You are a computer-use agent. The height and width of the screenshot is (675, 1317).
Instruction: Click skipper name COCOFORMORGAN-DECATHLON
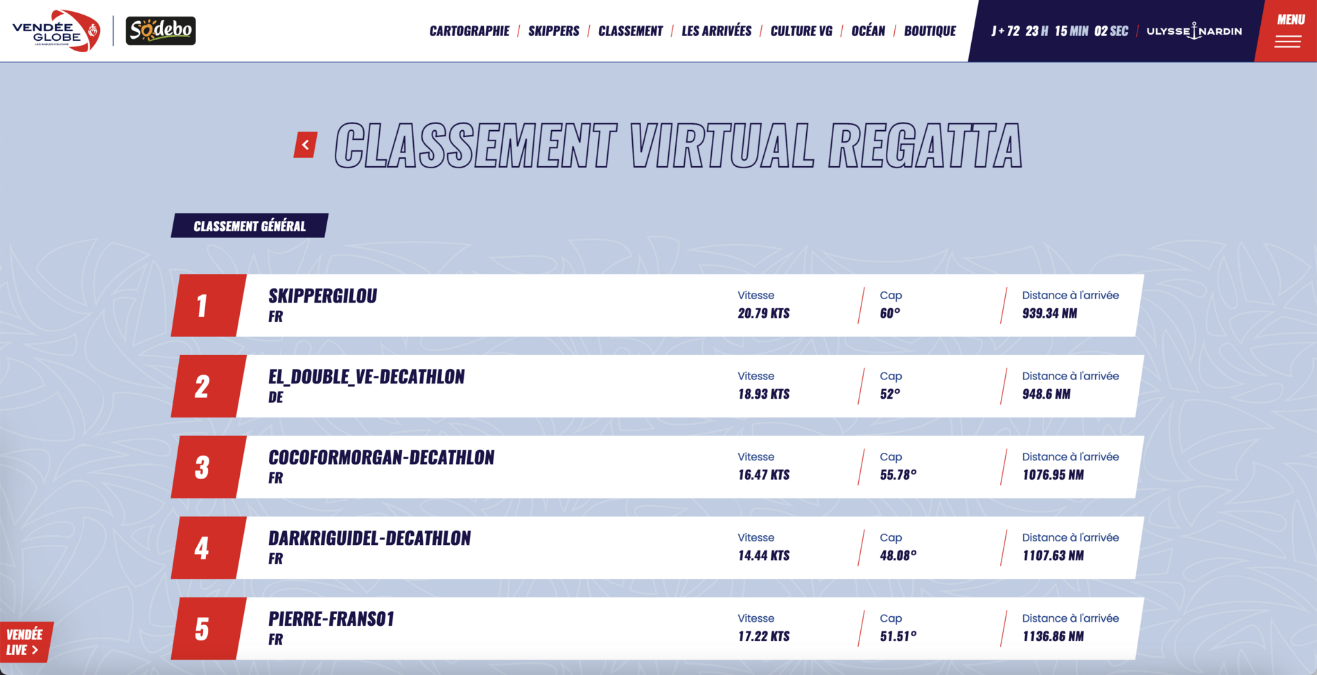point(381,458)
